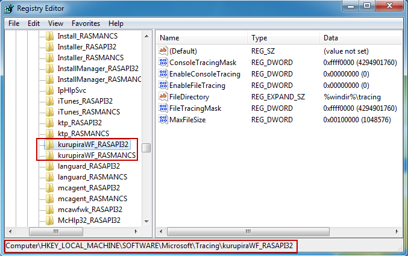Click the kurupiraWF_RASMANCS folder icon

pyautogui.click(x=49, y=155)
